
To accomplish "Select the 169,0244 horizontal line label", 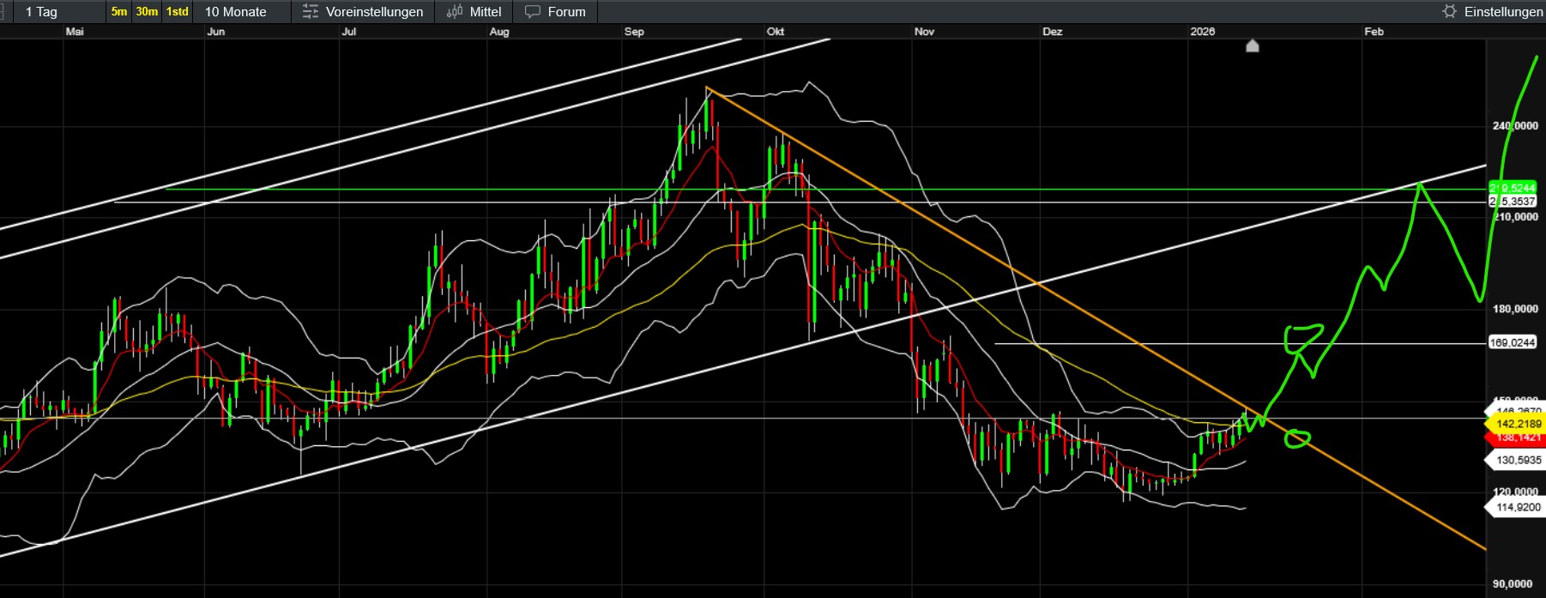I will [x=1513, y=342].
